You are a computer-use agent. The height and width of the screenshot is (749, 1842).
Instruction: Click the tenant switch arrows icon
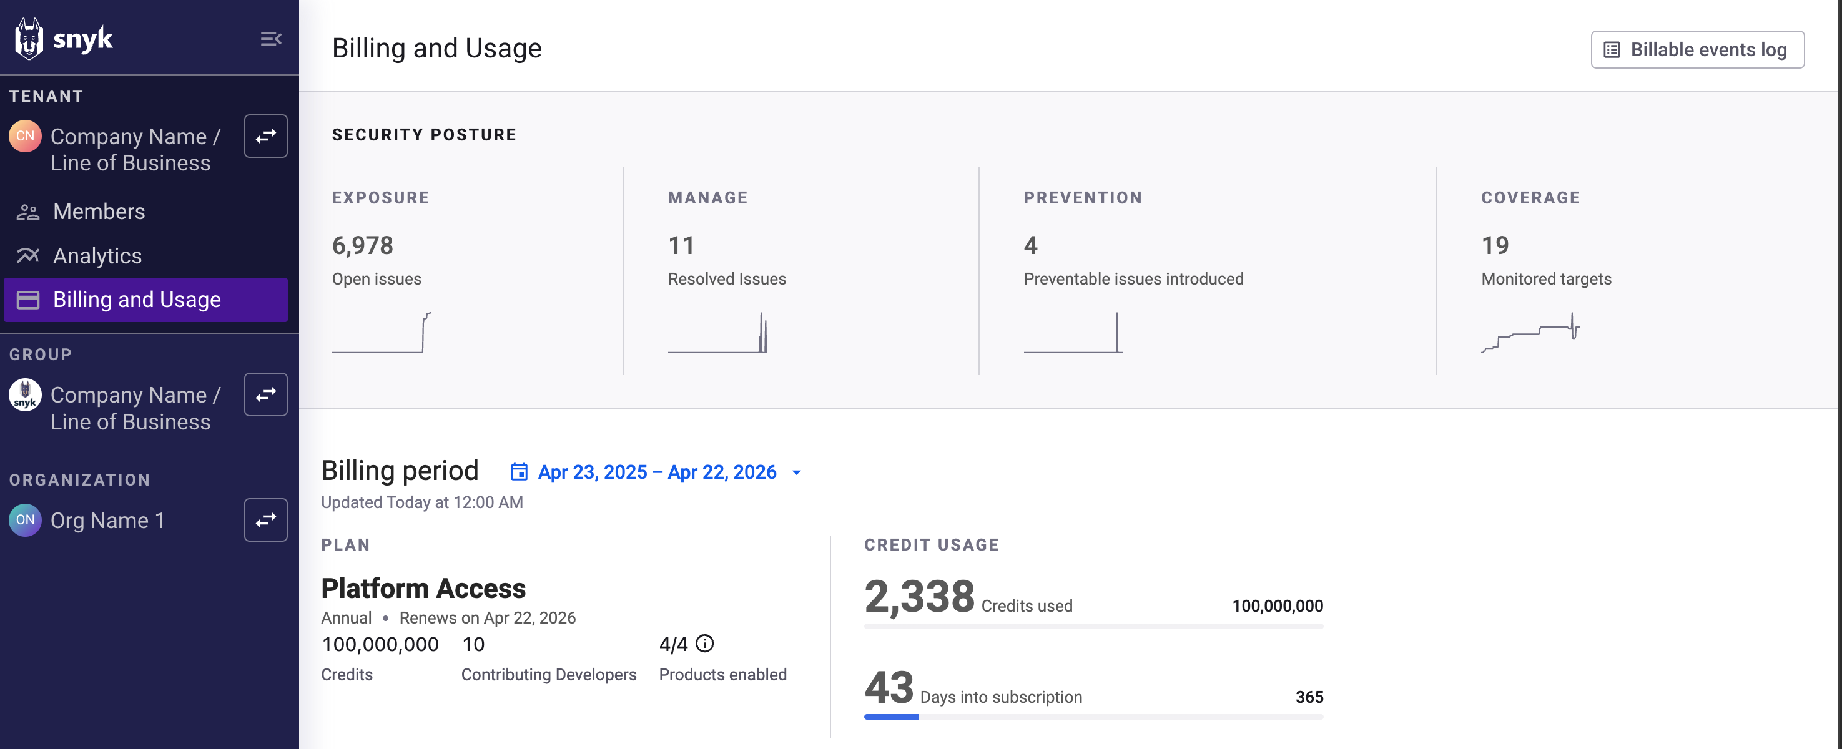click(x=265, y=136)
